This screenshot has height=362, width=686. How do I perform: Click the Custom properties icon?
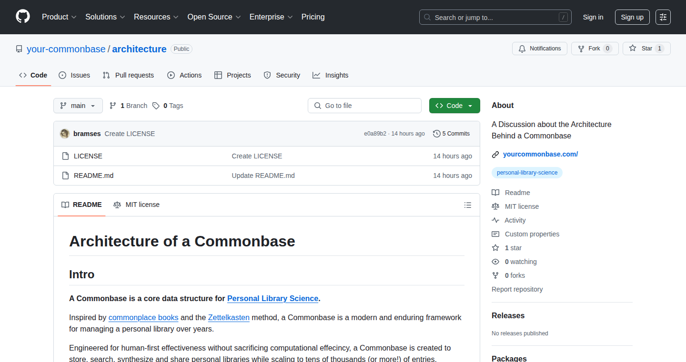pyautogui.click(x=495, y=234)
